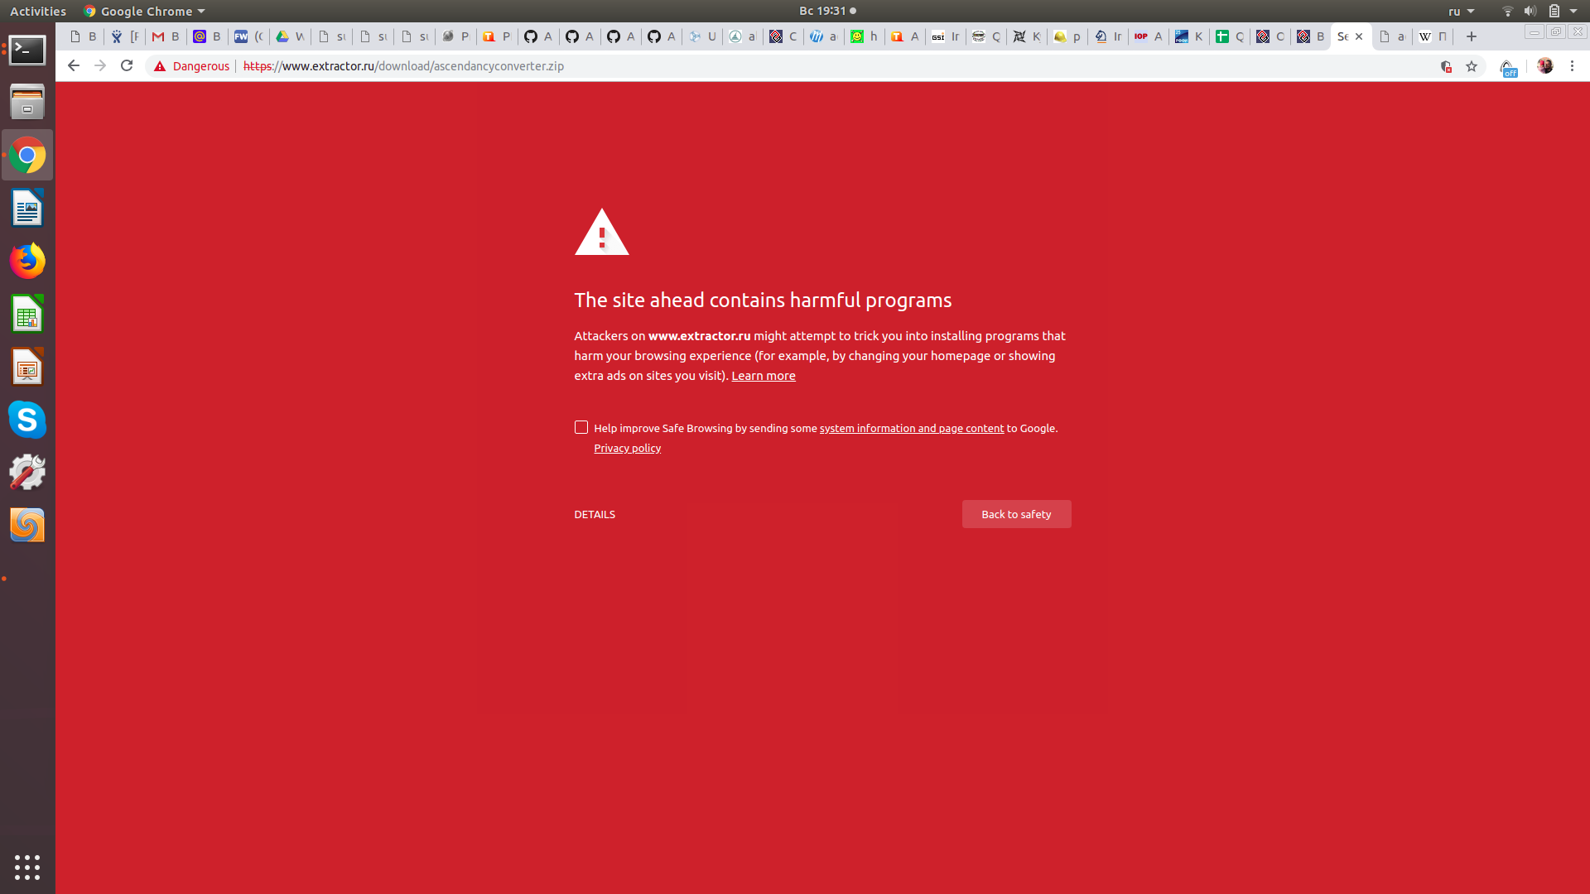Screen dimensions: 1590x894
Task: Open the Privacy policy link
Action: click(x=627, y=448)
